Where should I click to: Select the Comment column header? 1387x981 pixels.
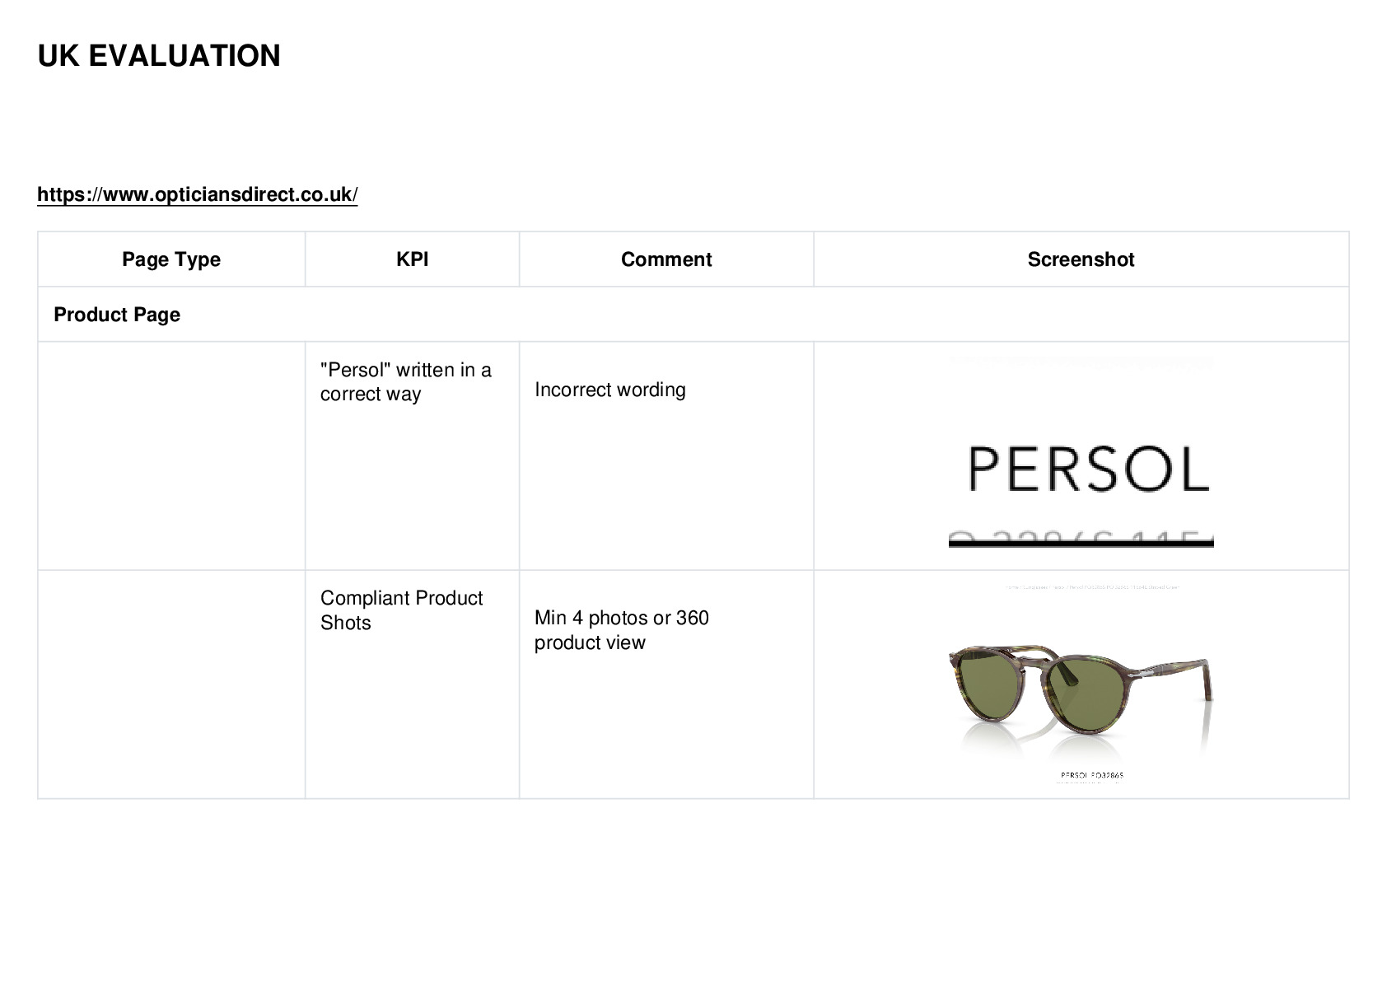pyautogui.click(x=666, y=259)
